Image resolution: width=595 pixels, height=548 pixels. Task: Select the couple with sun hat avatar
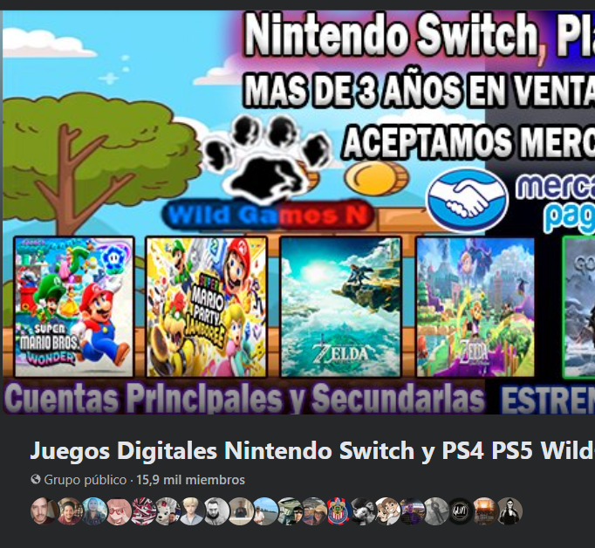(314, 511)
